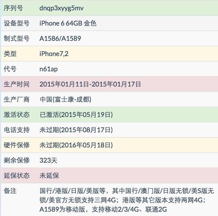This screenshot has height=216, width=218.
Task: Click the 备注 label
Action: tap(10, 191)
